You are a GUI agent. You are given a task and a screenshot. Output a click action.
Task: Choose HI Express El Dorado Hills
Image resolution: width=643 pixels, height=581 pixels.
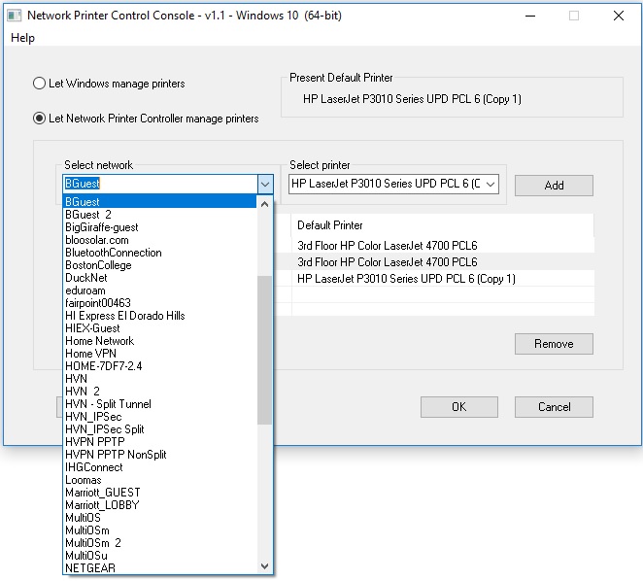(x=160, y=316)
